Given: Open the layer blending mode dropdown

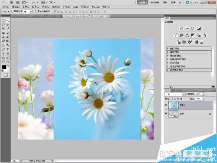Looking at the screenshot, I should [x=175, y=94].
